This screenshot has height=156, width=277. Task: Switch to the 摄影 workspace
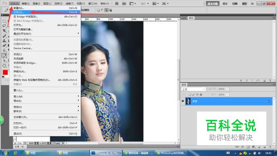click(x=245, y=3)
